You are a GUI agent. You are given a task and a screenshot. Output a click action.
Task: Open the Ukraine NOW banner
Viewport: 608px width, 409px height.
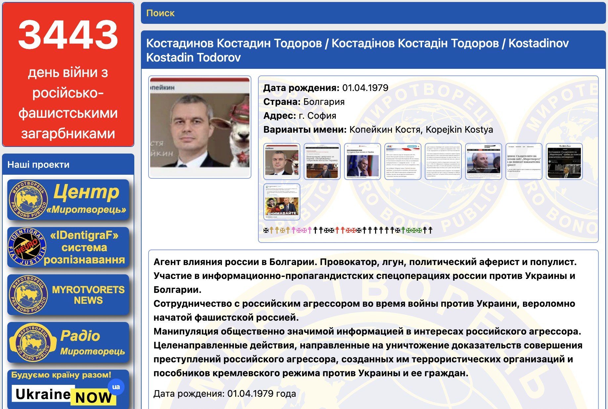68,389
